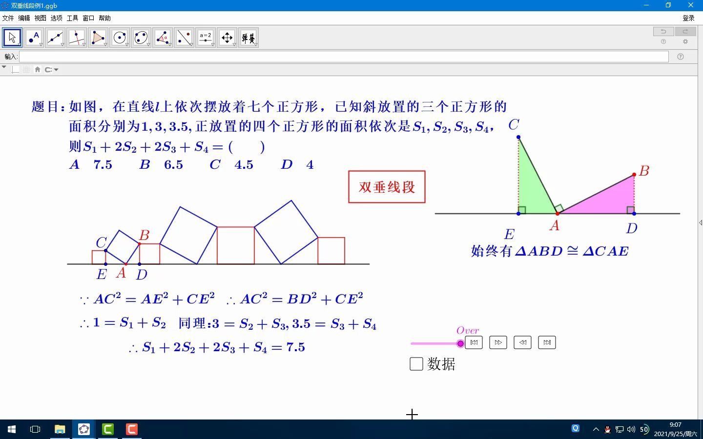Open the GeoGebra settings gear
This screenshot has width=703, height=439.
685,42
